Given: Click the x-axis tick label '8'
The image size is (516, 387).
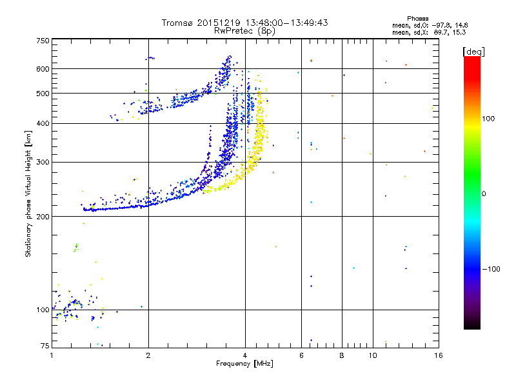Looking at the screenshot, I should coord(342,355).
